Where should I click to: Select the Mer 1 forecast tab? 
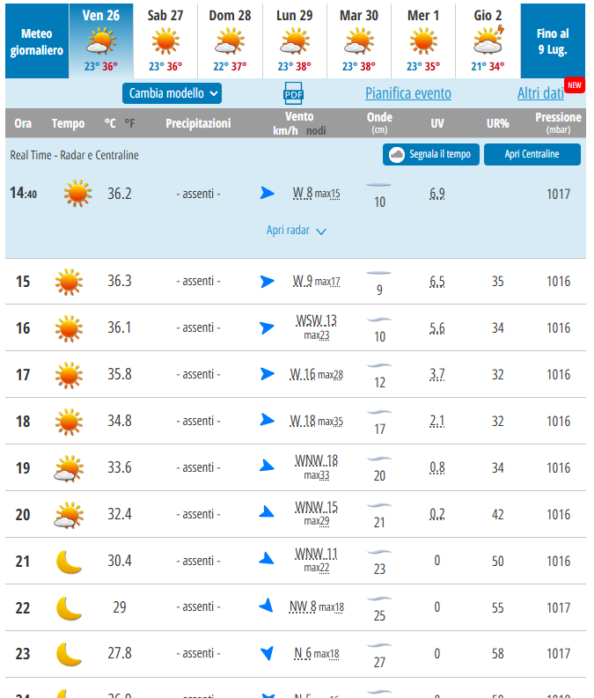(x=423, y=41)
